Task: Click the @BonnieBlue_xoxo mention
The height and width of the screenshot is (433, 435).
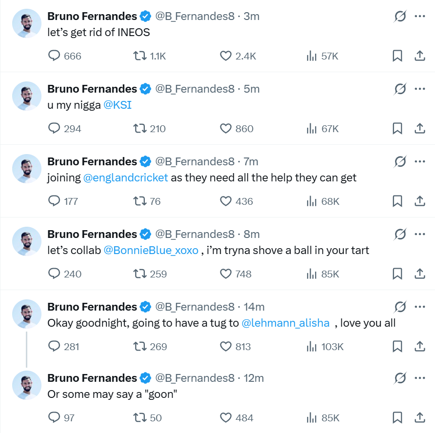Action: click(151, 250)
